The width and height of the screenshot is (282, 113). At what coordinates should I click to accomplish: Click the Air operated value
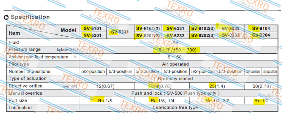click(x=175, y=64)
